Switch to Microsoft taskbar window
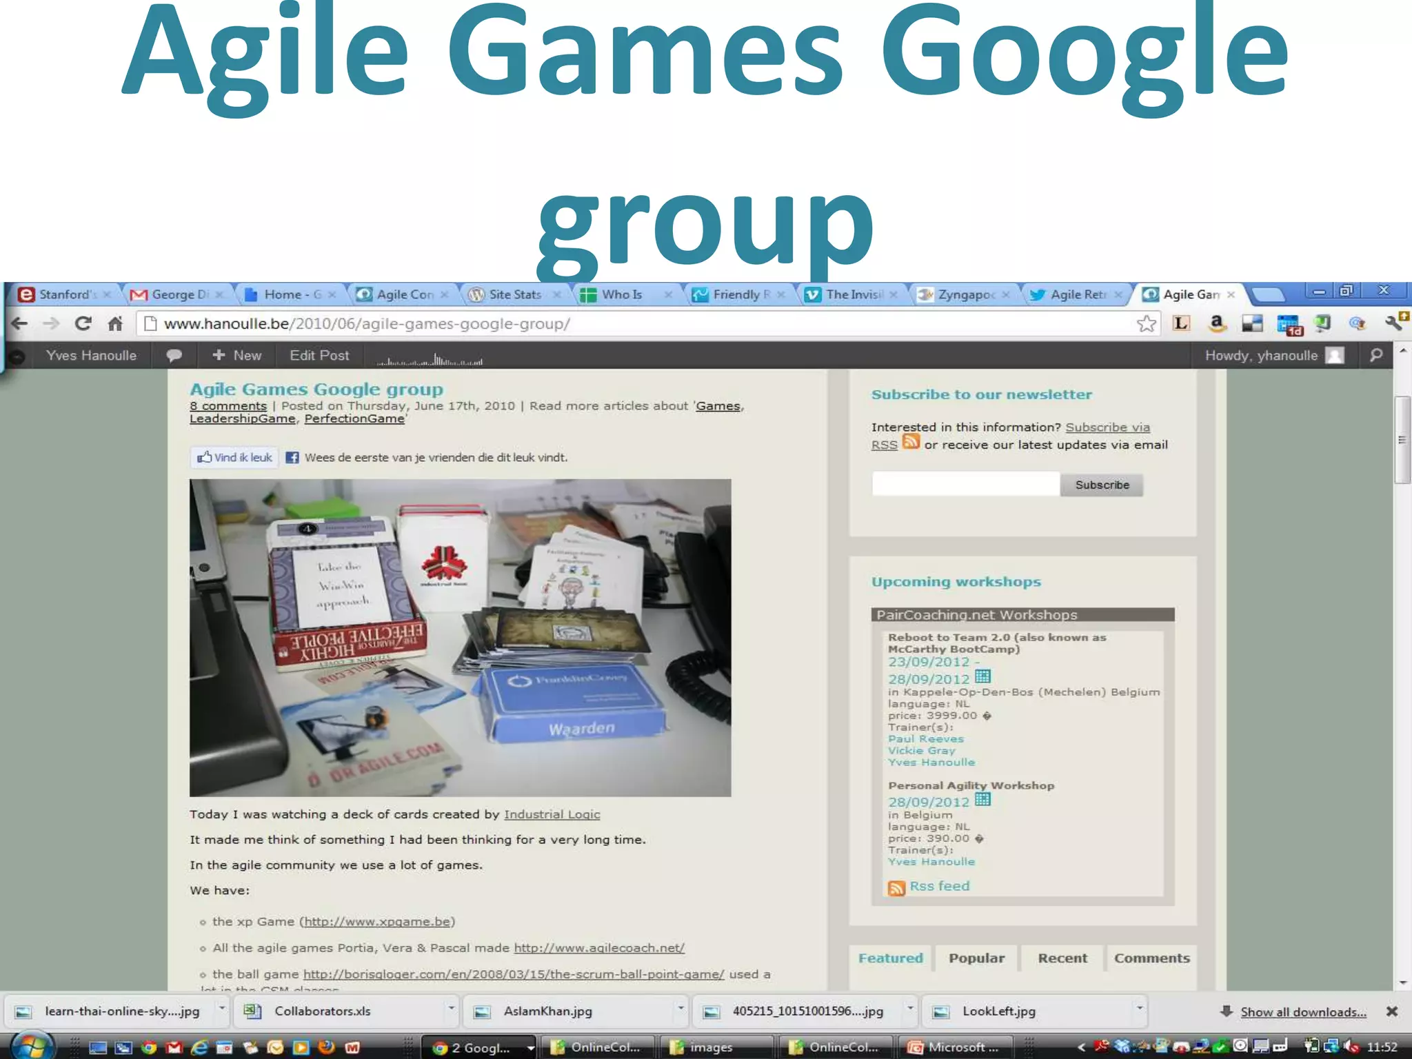This screenshot has height=1059, width=1412. 955,1047
